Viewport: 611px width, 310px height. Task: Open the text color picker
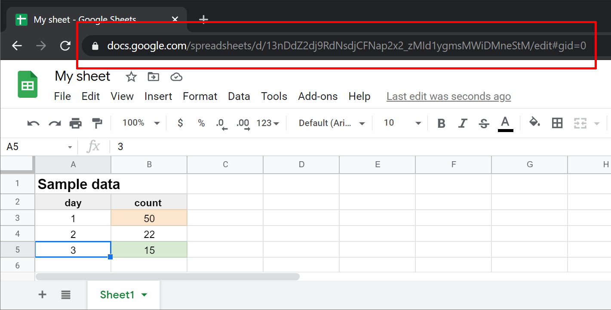click(506, 123)
